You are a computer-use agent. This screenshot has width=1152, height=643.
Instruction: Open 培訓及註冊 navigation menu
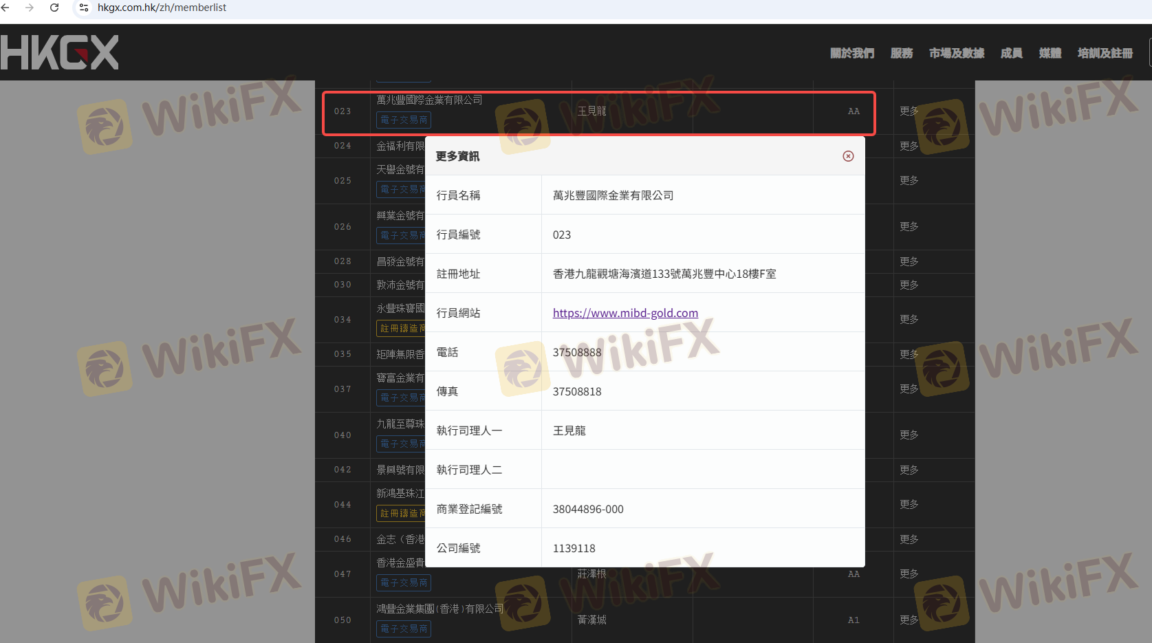click(x=1105, y=53)
